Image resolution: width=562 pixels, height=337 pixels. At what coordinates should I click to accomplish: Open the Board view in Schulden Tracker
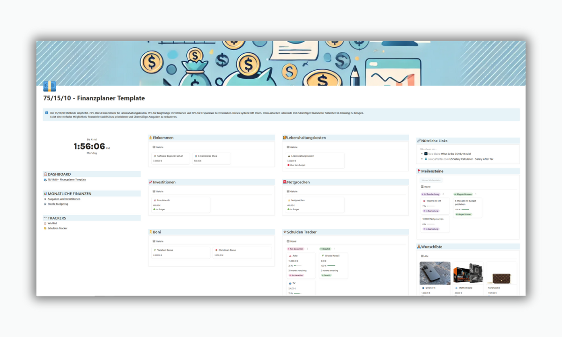[291, 241]
